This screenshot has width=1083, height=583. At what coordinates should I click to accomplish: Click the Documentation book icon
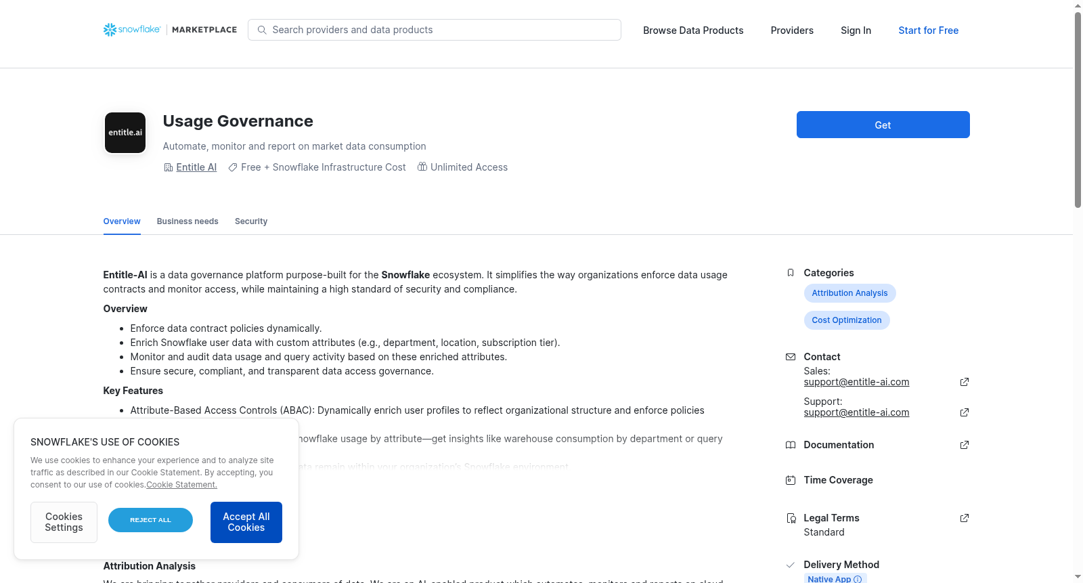tap(791, 445)
